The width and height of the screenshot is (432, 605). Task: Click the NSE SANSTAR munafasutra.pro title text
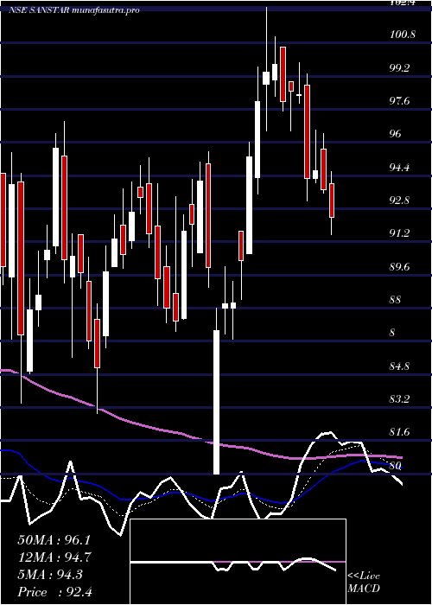pyautogui.click(x=74, y=10)
